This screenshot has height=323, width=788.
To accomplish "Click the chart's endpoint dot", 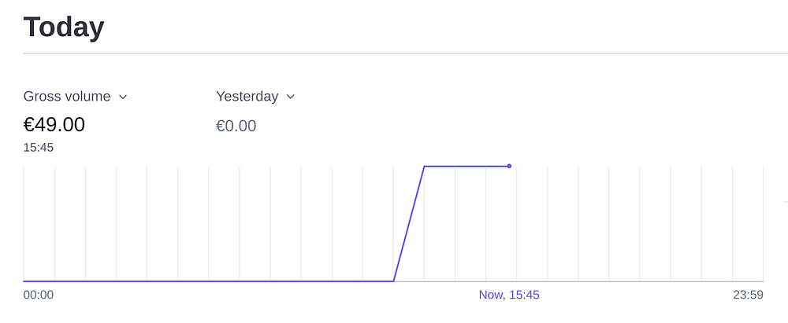I will 509,166.
